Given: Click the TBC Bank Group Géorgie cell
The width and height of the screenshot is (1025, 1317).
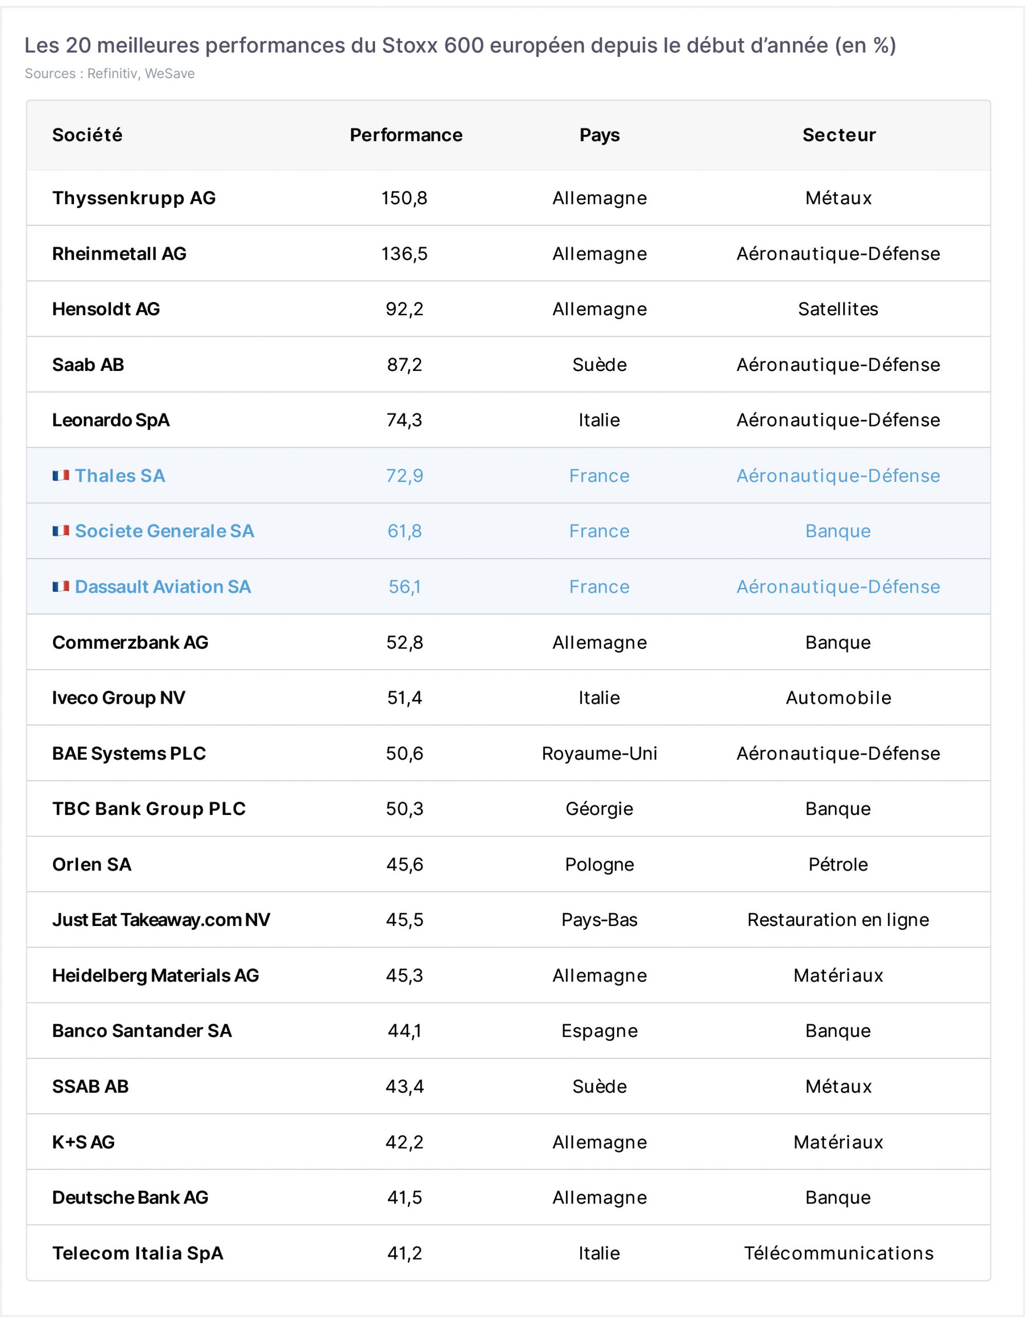Looking at the screenshot, I should tap(599, 809).
